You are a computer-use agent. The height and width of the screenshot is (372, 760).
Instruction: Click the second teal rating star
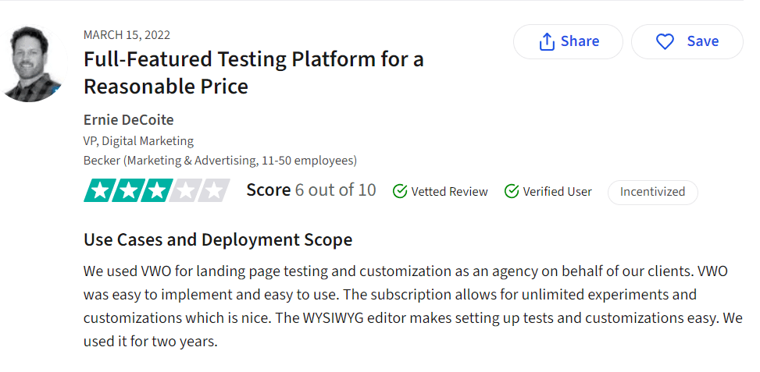tap(128, 190)
